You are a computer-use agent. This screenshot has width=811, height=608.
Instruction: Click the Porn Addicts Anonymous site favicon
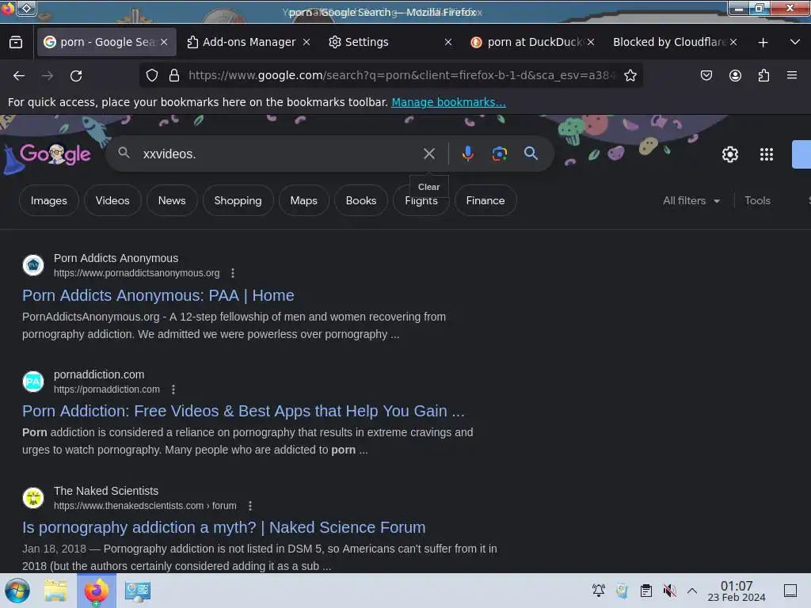pos(33,265)
